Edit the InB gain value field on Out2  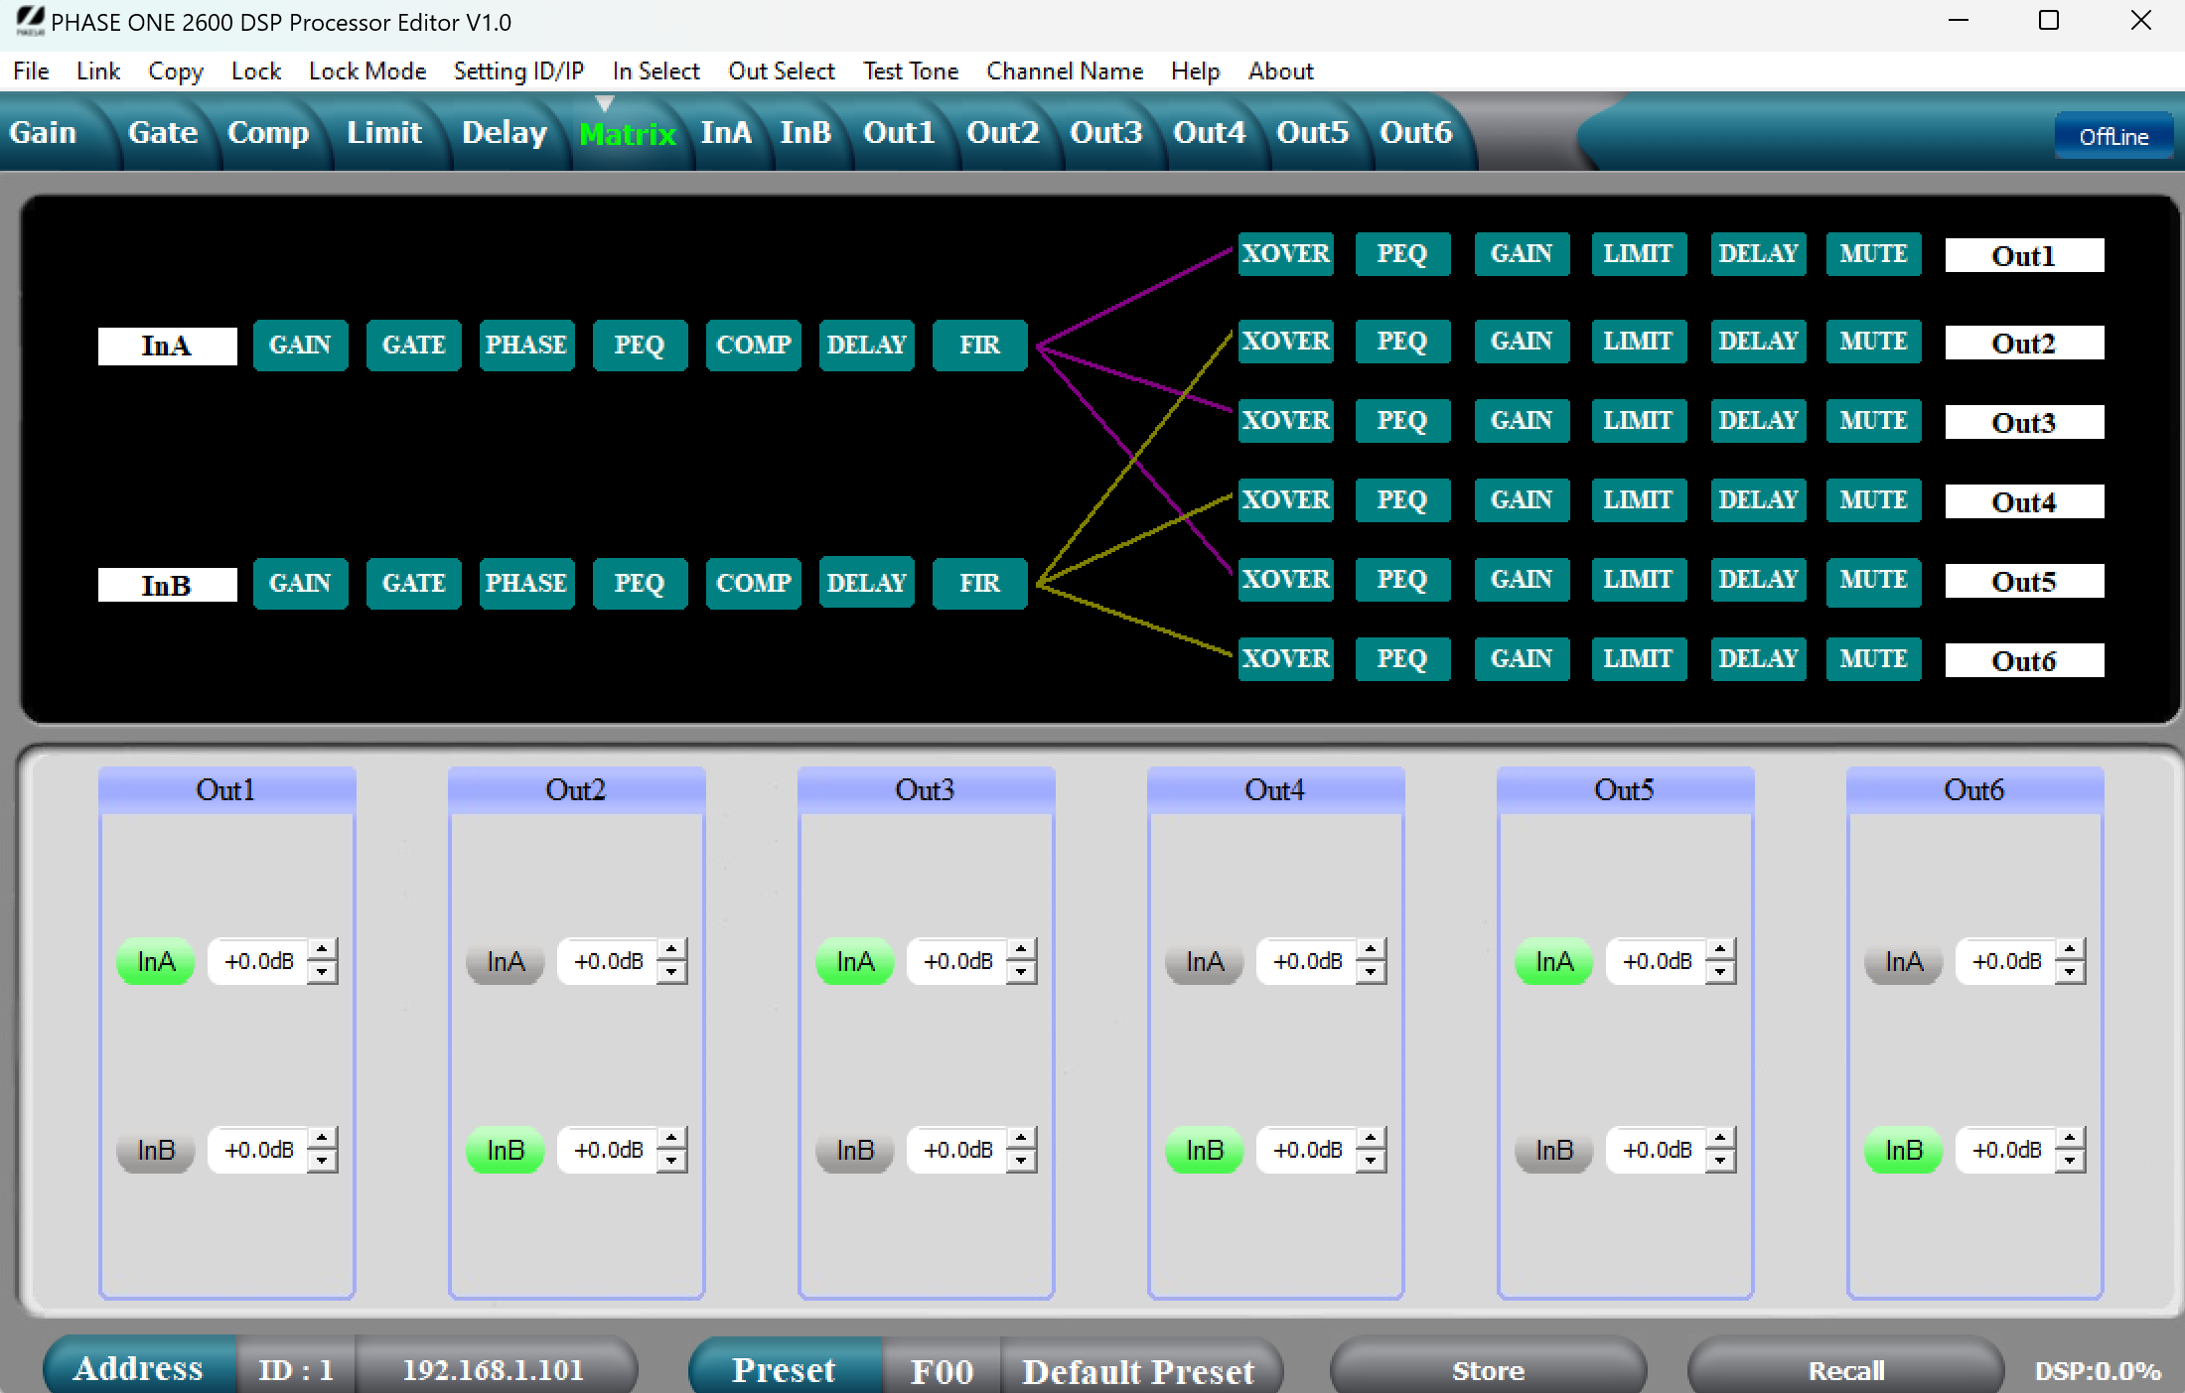click(x=609, y=1150)
